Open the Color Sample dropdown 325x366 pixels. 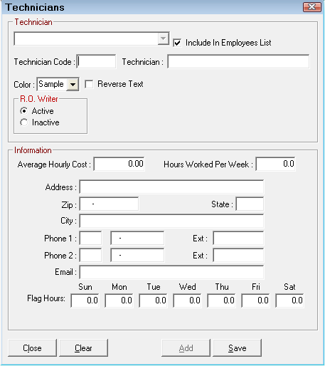(x=73, y=84)
